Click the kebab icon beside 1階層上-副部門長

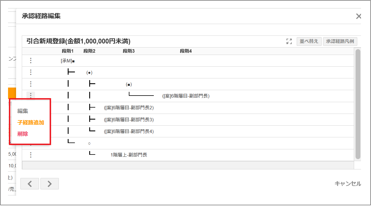[31, 155]
